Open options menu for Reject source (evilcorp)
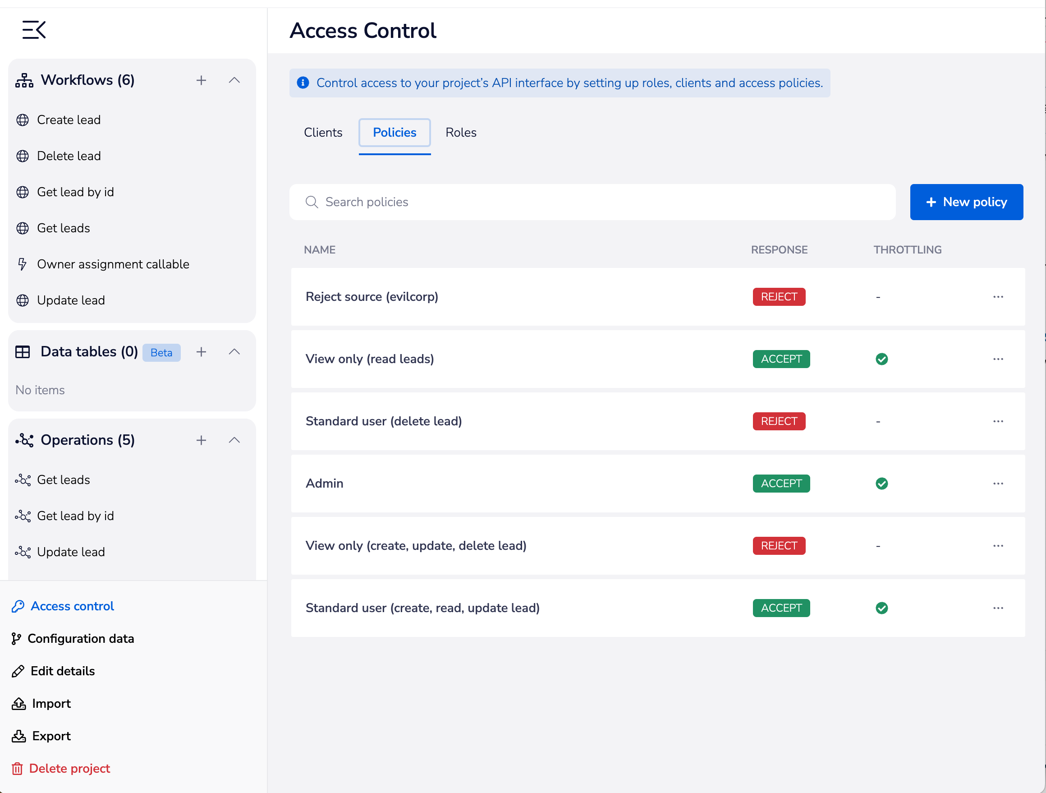The width and height of the screenshot is (1046, 793). coord(998,297)
